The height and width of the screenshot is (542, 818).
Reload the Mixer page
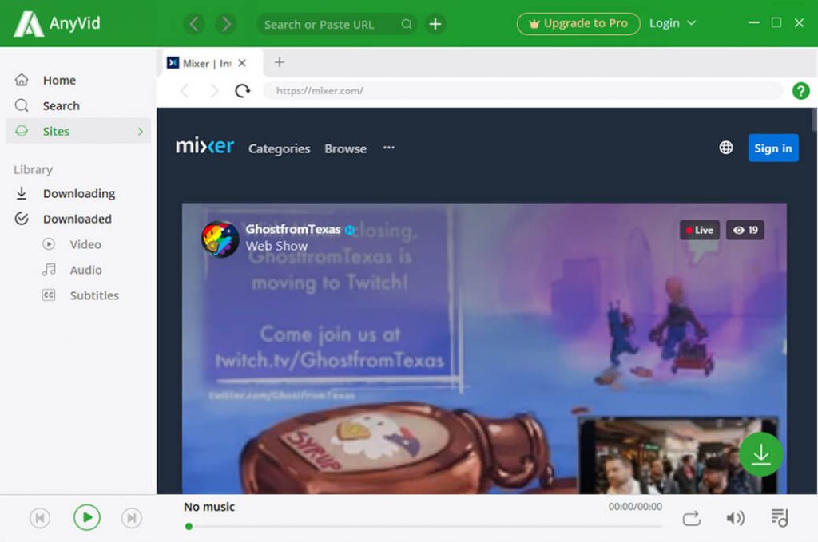[x=243, y=91]
